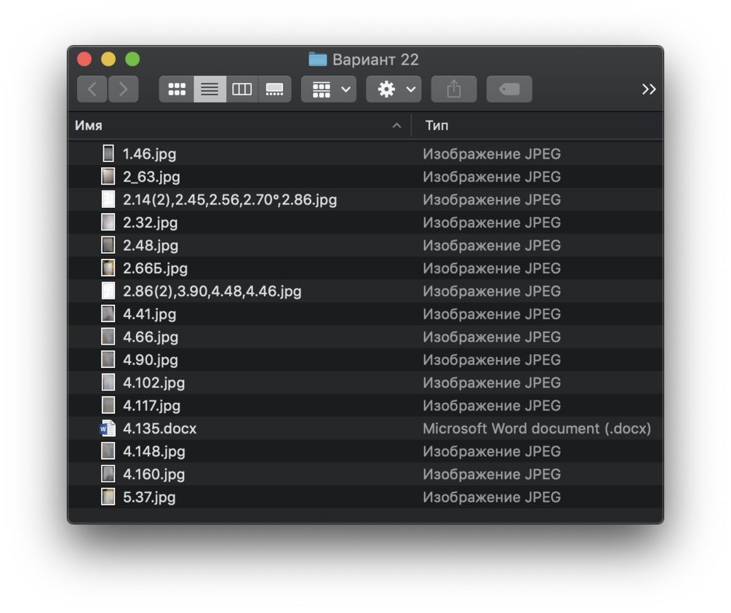Click the thumbnail icon of 4.66.jpg
731x613 pixels.
tap(108, 336)
